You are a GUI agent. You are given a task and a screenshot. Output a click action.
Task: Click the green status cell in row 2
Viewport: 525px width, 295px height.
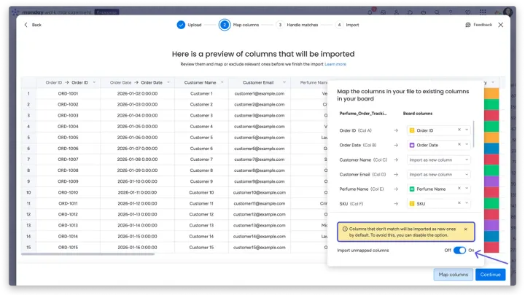coord(491,104)
